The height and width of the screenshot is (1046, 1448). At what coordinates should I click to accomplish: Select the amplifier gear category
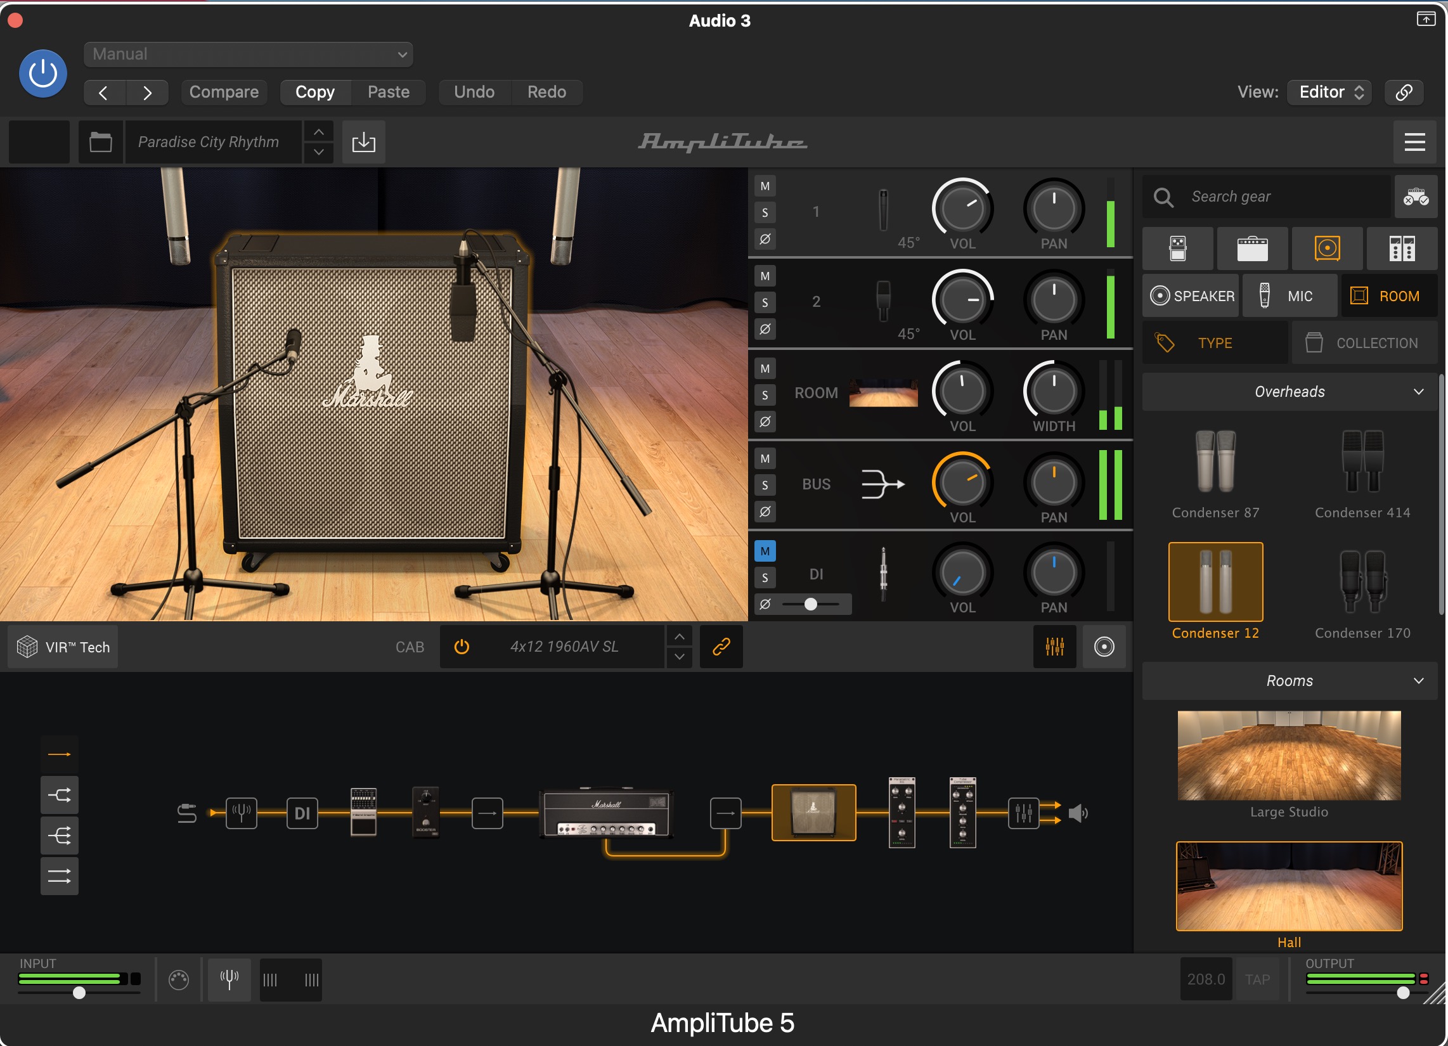(x=1253, y=249)
